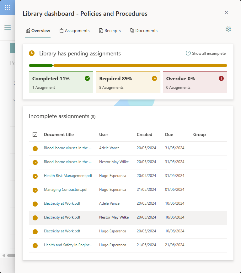
Task: Click status clock icon for Health and Safety row
Action: click(35, 246)
